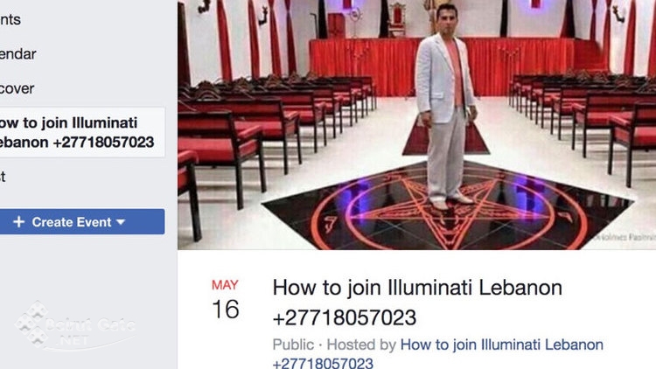Expand the Create Event dropdown arrow
This screenshot has width=656, height=369.
121,222
